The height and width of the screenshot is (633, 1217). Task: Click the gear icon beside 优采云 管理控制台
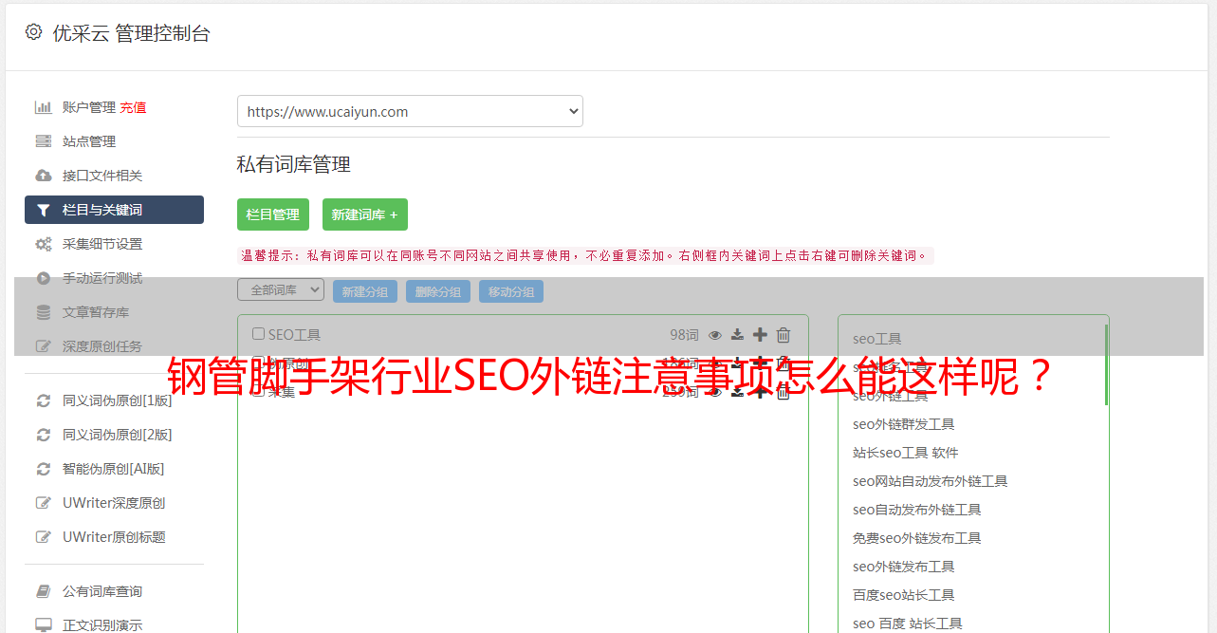(x=34, y=32)
